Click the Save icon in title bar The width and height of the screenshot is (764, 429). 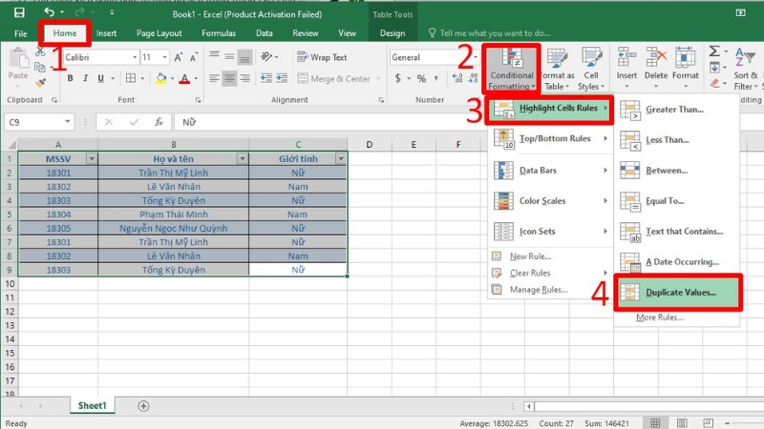(19, 12)
